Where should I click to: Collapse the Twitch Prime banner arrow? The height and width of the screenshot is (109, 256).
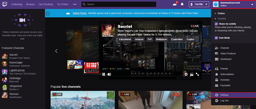(48, 13)
